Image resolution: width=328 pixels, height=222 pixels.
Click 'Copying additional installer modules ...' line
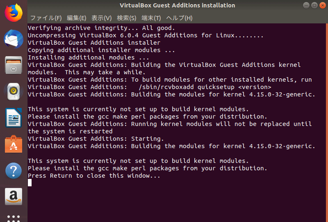click(101, 50)
